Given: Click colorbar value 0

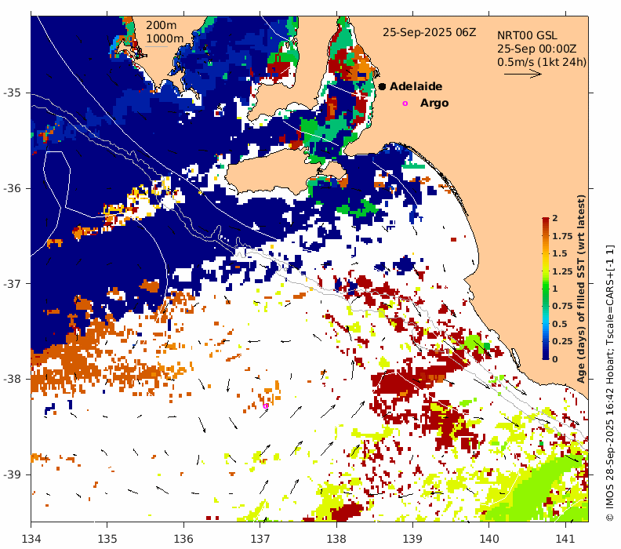Looking at the screenshot, I should coord(555,359).
